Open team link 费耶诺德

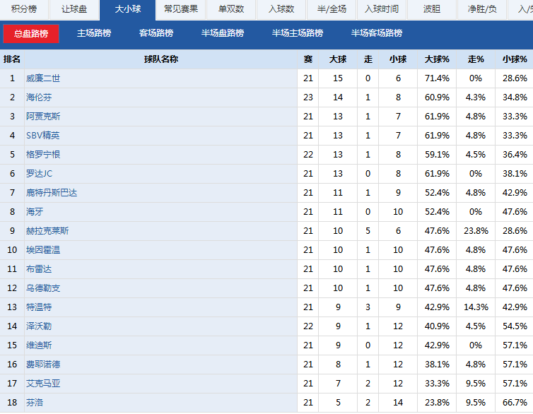(x=43, y=365)
